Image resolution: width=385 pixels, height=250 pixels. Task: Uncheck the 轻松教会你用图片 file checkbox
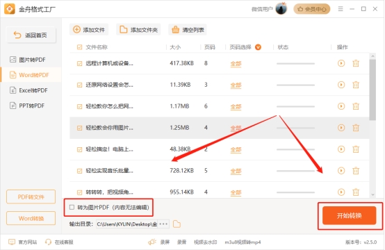tap(79, 128)
